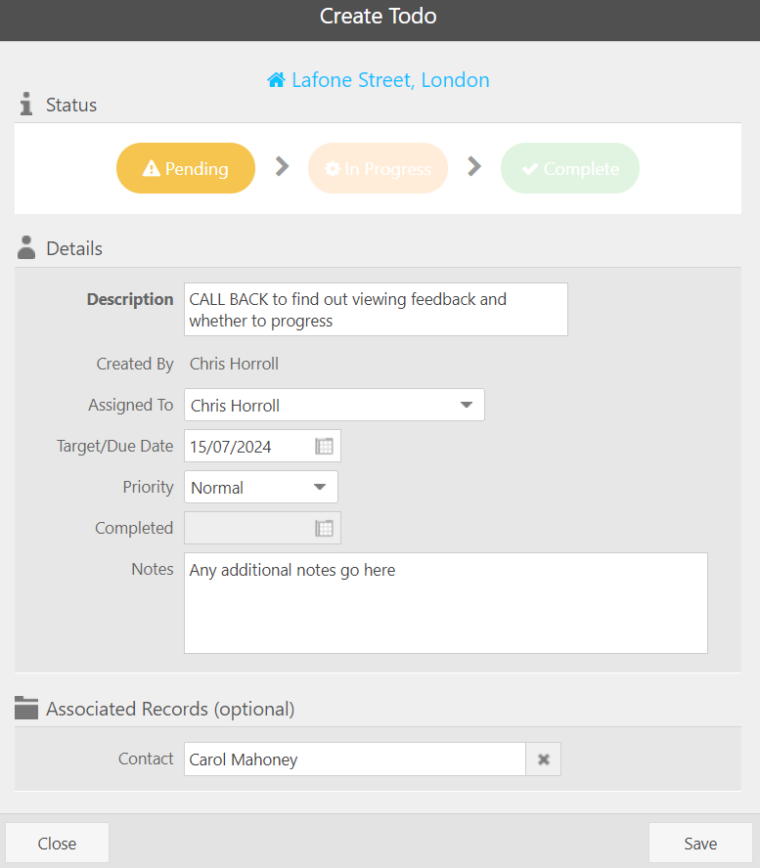Save the todo
Viewport: 760px width, 868px height.
click(700, 844)
